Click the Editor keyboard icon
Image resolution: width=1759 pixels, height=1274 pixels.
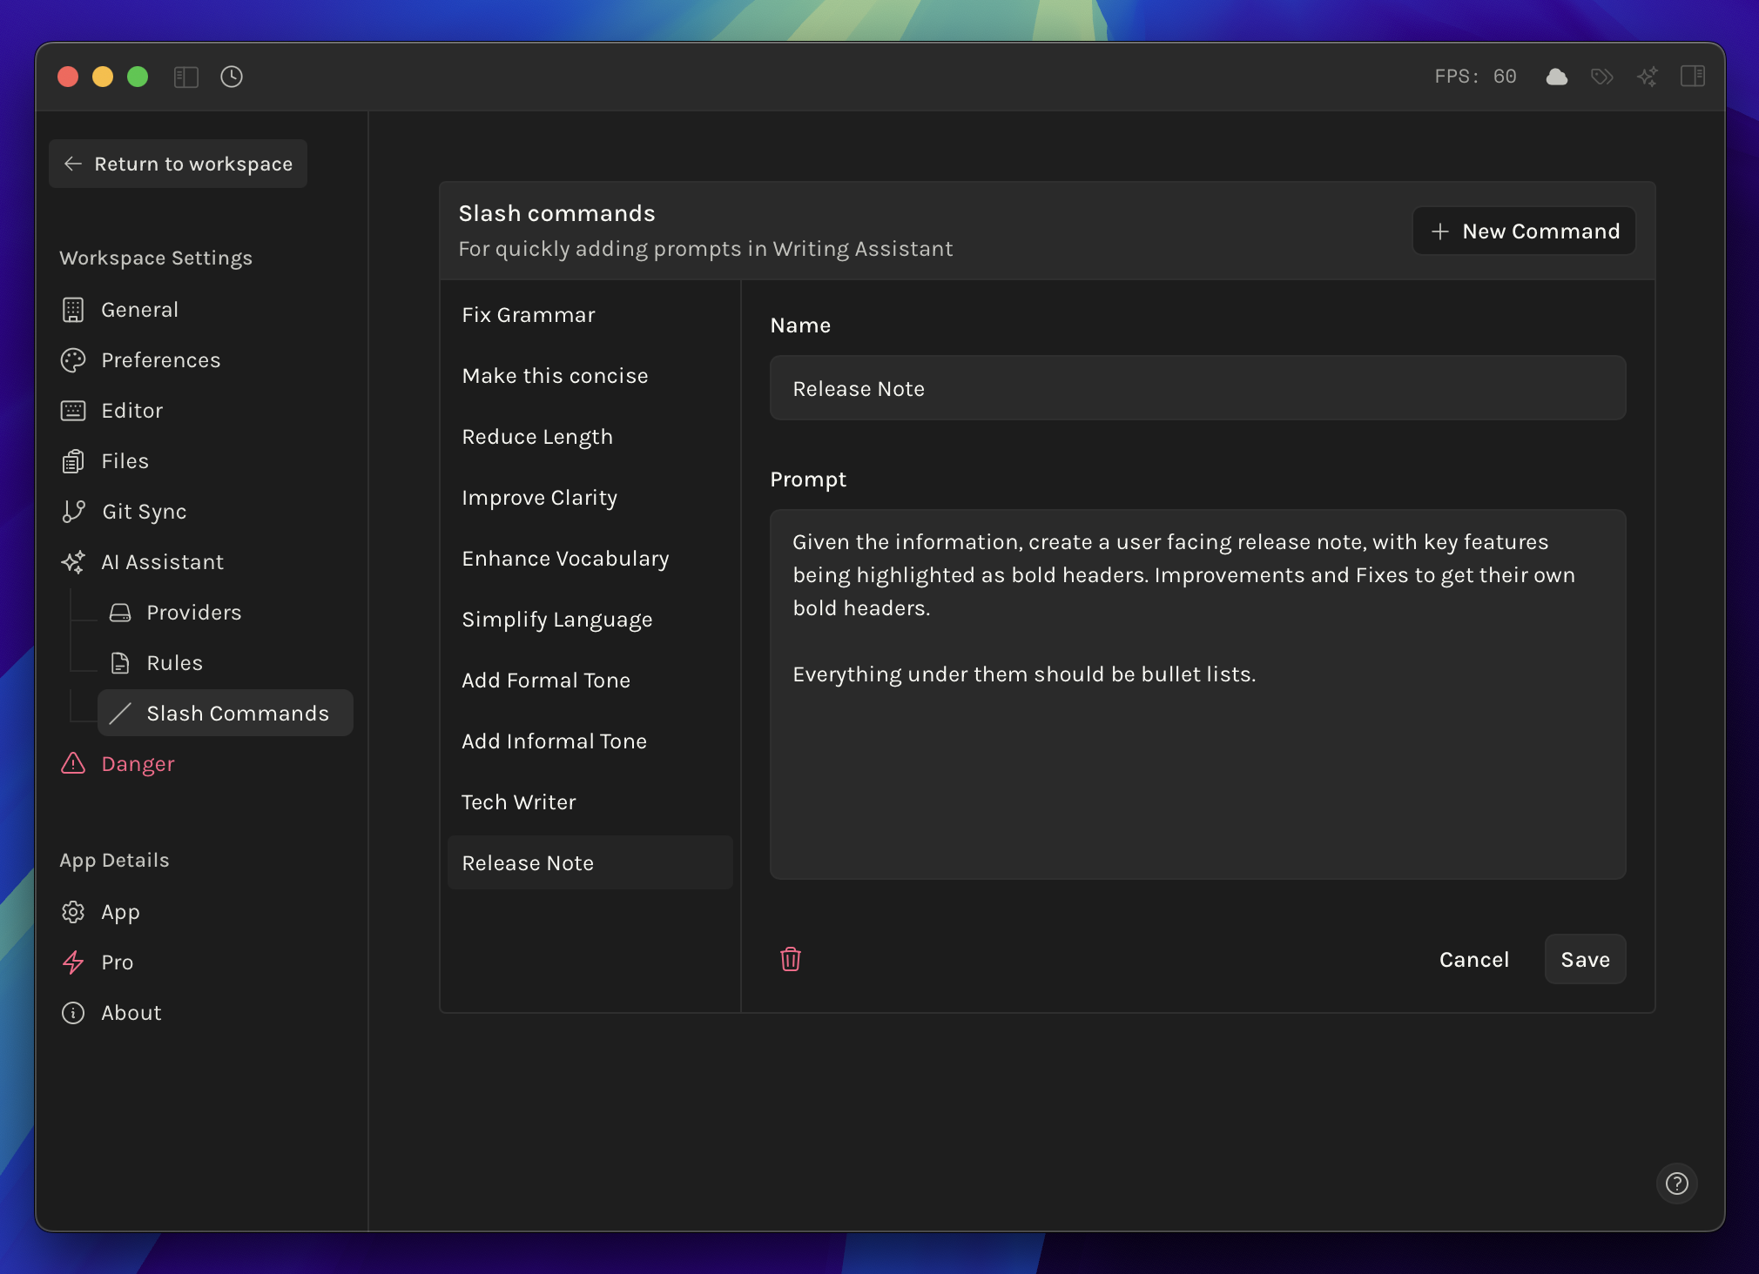tap(73, 411)
